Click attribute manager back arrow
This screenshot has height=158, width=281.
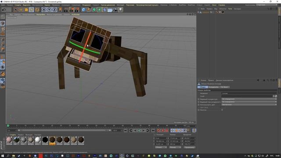[258, 80]
